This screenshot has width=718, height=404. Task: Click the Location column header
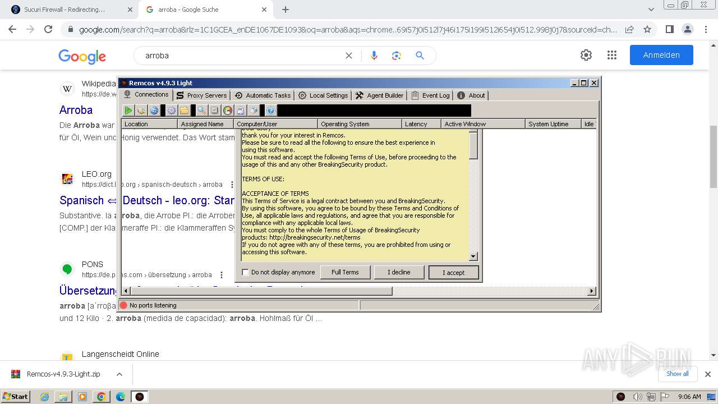tap(149, 124)
